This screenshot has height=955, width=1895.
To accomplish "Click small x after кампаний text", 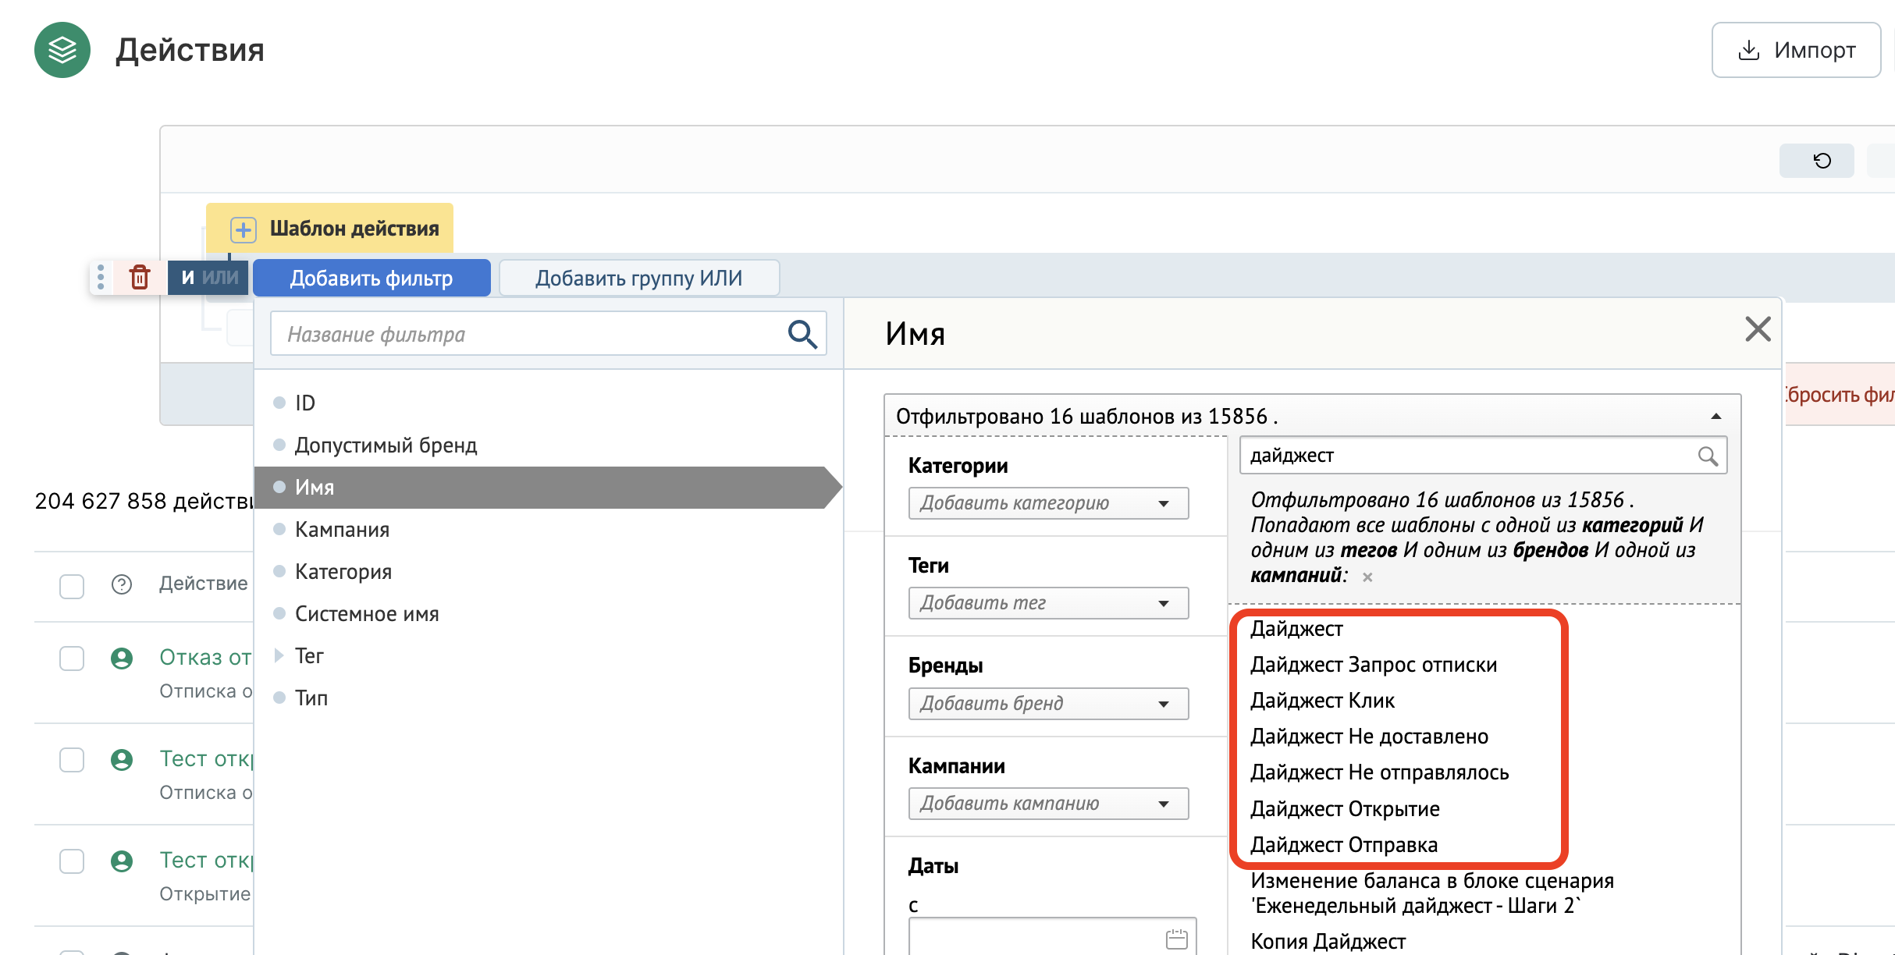I will click(x=1367, y=577).
